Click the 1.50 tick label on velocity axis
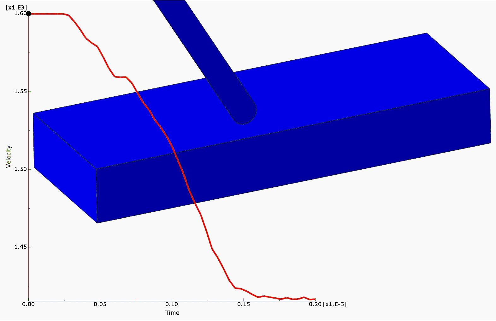496x321 pixels. 20,169
